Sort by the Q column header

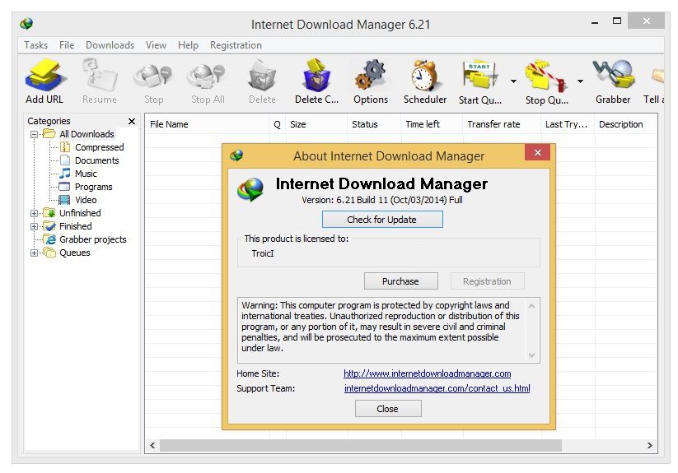277,124
